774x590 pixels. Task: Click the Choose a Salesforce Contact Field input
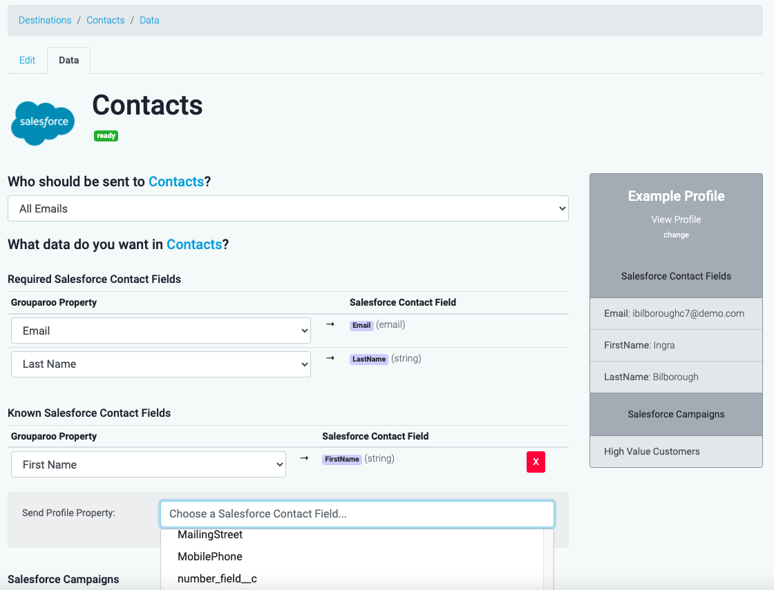(x=357, y=513)
